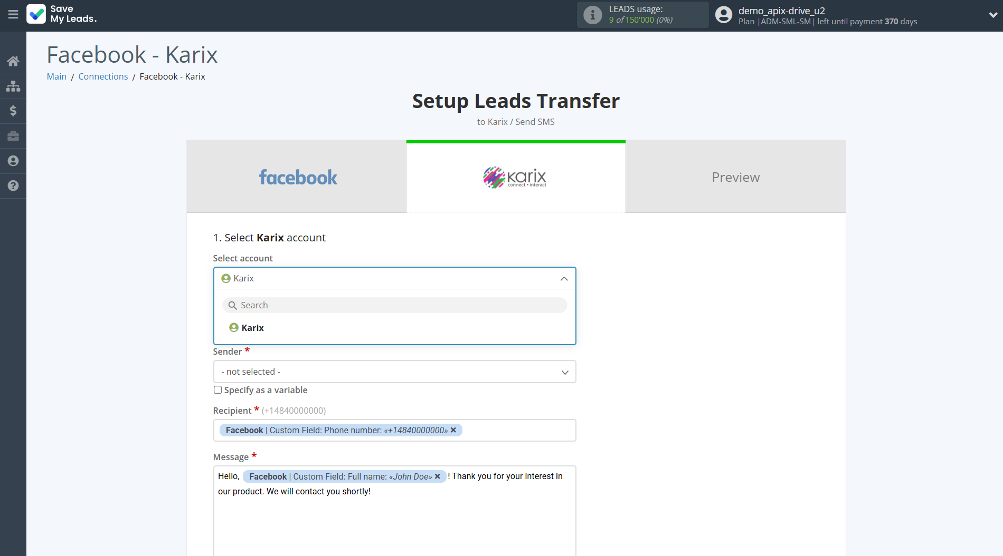Switch to the facebook tab
The image size is (1003, 556).
coord(297,177)
